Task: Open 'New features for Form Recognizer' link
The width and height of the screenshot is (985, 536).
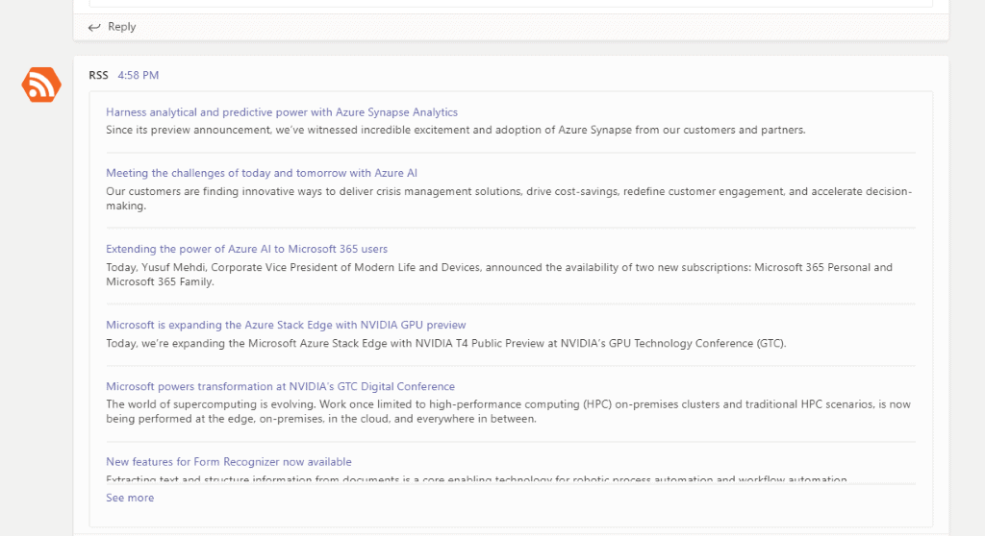Action: tap(229, 462)
